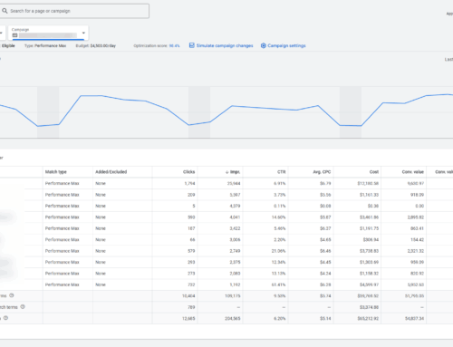
Task: Click the '2,375' impressions cell
Action: (235, 262)
